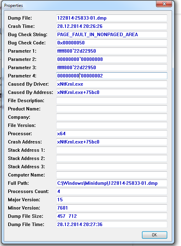181x246 pixels.
Task: Select the Minor Version field 7601
Action: coord(112,208)
